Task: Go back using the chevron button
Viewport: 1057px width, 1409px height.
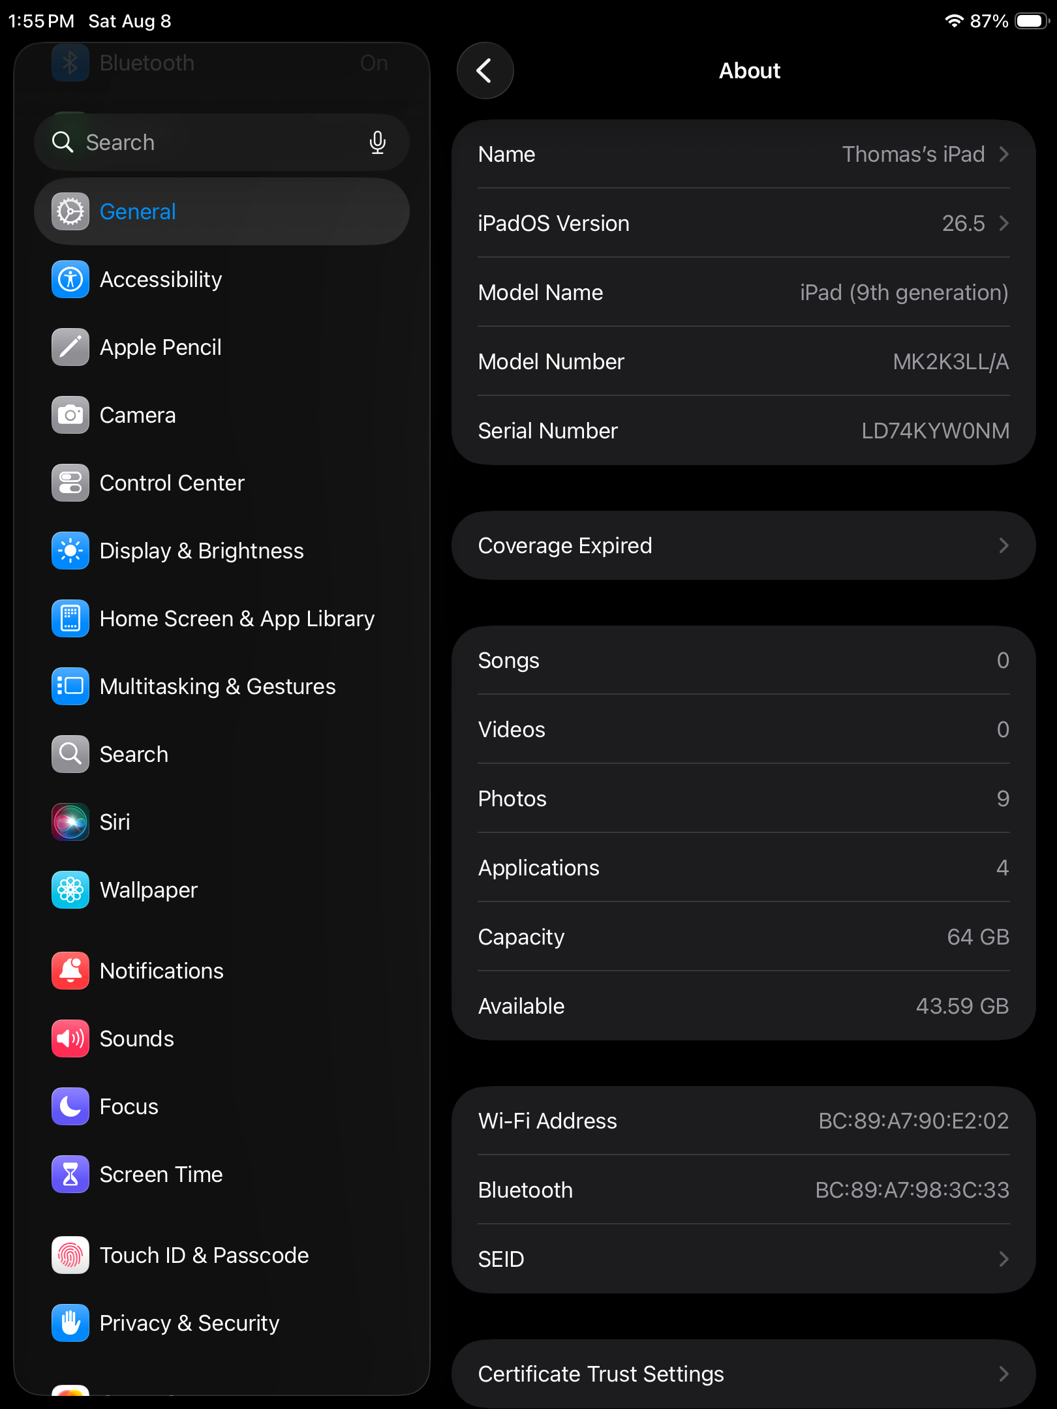Action: pyautogui.click(x=485, y=70)
